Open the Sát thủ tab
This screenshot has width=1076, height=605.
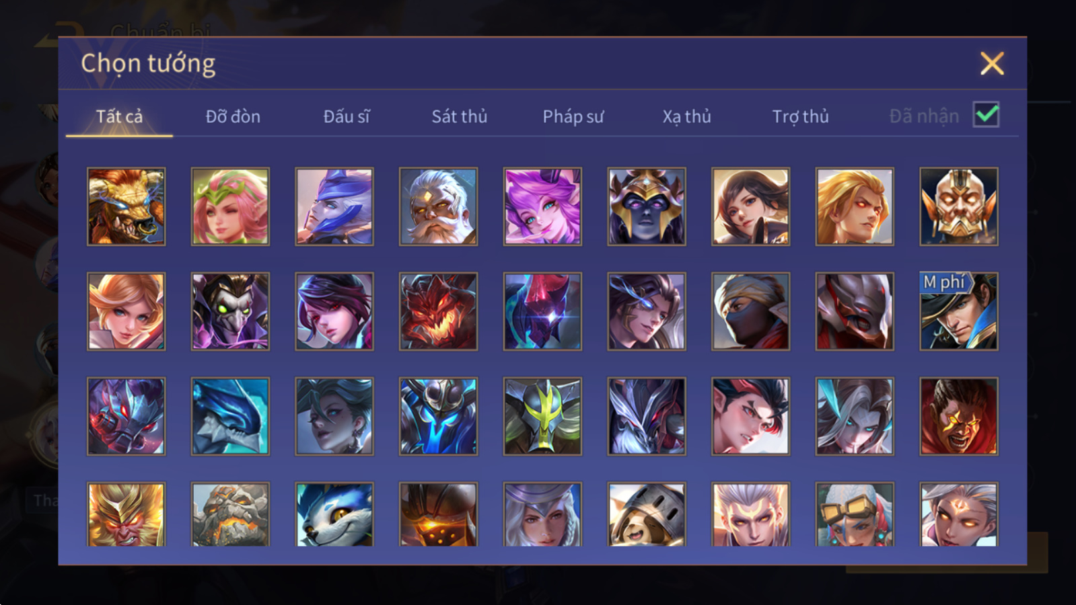460,116
